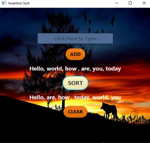
Task: Click the Insertion Sort title text
Action: click(x=19, y=3)
